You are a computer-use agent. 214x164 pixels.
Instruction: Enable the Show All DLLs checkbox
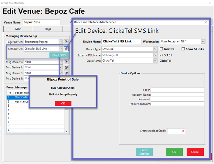[183, 49]
